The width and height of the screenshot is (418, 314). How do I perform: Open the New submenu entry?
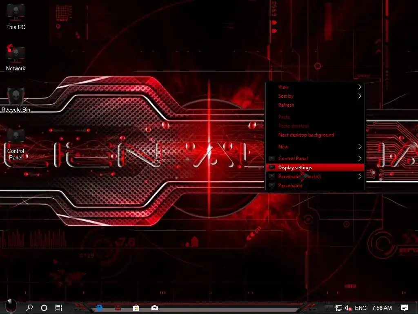click(315, 147)
